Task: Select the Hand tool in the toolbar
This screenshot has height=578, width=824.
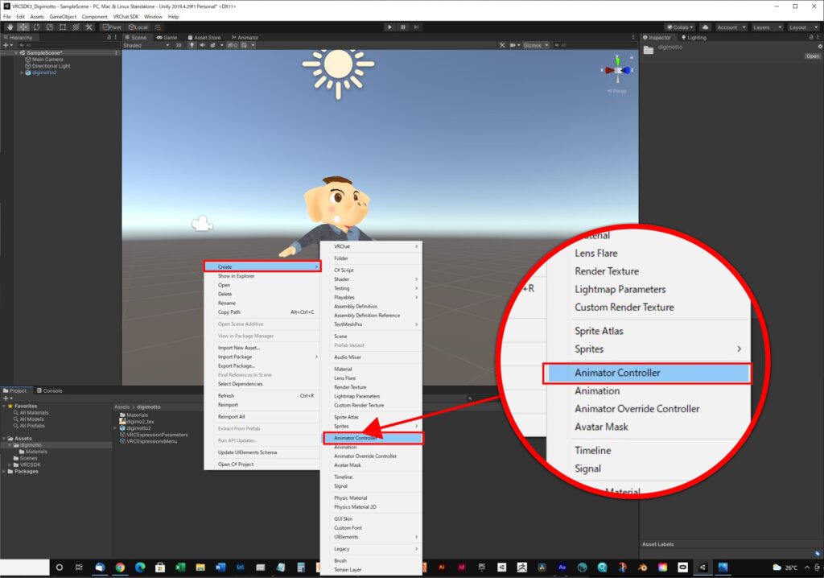Action: [x=10, y=27]
